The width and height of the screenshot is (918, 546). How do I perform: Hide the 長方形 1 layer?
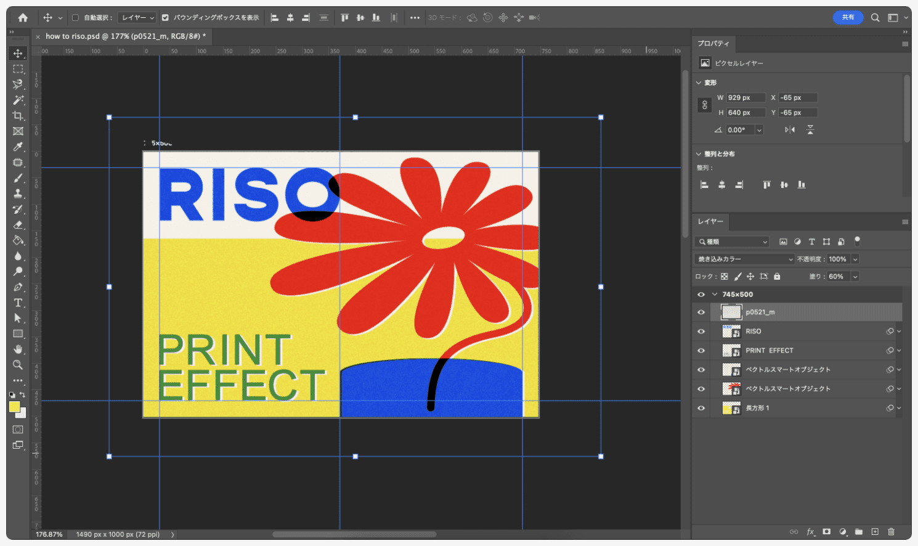[701, 408]
